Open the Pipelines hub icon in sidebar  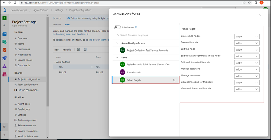4,58
